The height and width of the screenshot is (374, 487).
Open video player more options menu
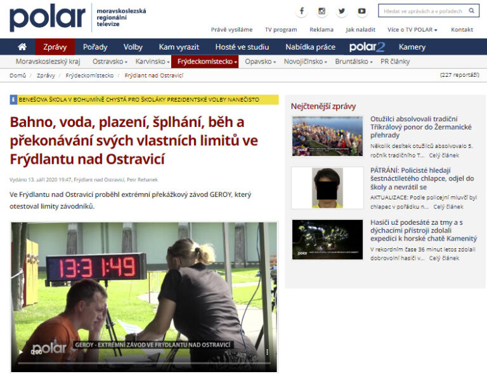267,351
